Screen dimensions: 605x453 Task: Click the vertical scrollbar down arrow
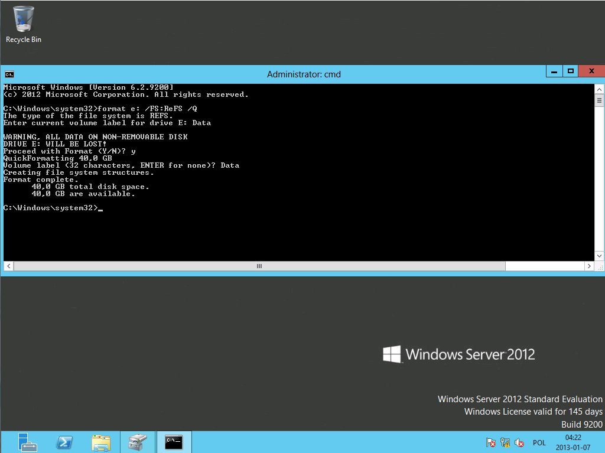[x=599, y=255]
